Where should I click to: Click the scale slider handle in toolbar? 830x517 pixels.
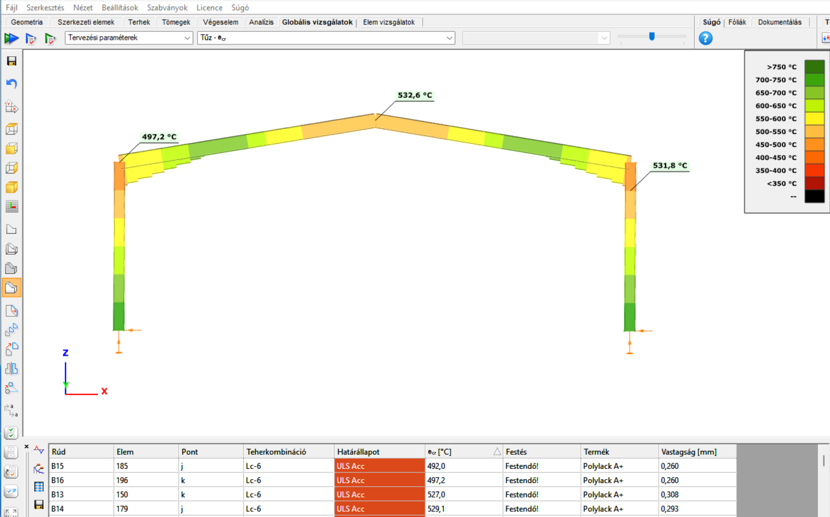651,37
